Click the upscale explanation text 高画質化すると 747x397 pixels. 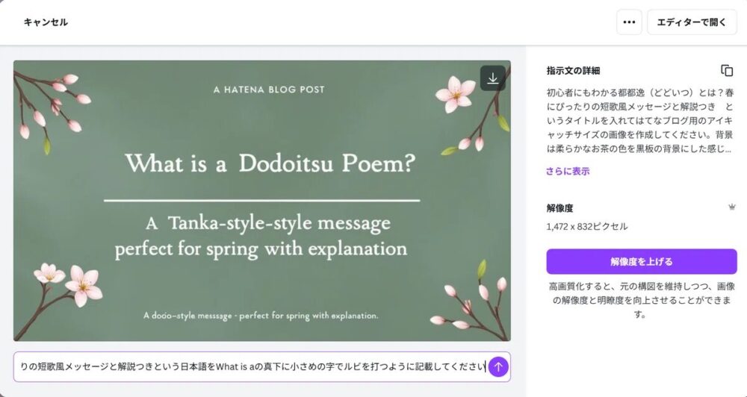(641, 301)
